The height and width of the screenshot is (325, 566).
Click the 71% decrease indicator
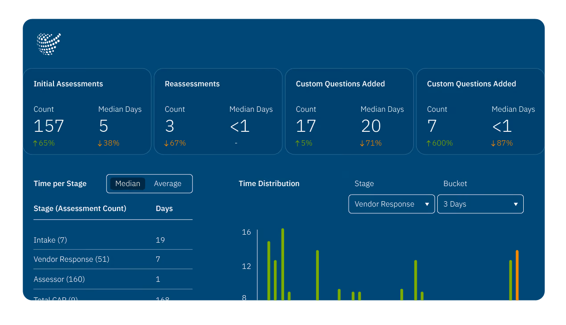click(371, 143)
